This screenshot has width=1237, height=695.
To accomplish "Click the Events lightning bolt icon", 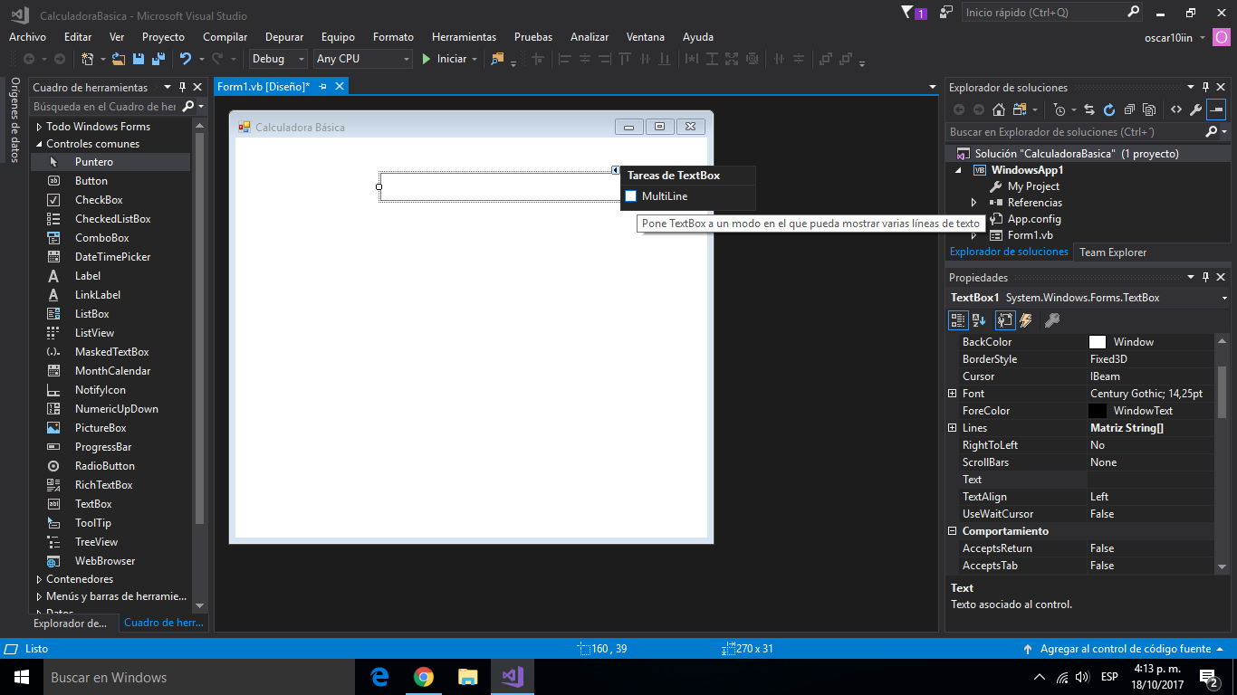I will [x=1026, y=320].
